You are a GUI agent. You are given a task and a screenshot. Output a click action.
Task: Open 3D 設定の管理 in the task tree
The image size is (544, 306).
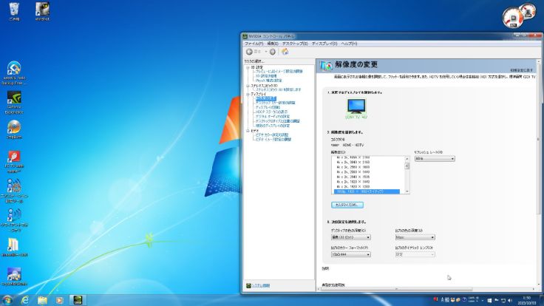click(266, 76)
